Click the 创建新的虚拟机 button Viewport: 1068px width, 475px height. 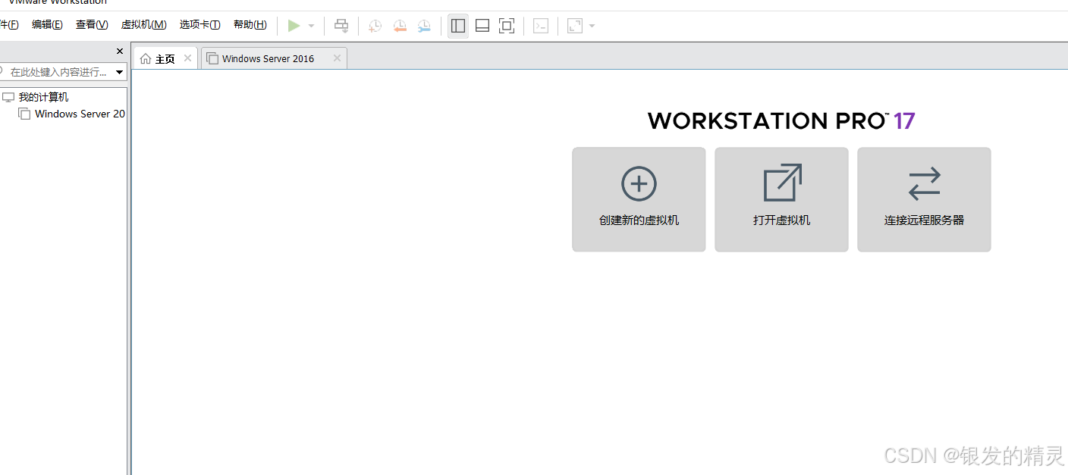(639, 199)
